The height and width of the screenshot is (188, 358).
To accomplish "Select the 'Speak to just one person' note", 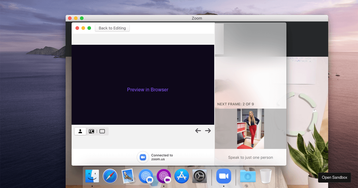I will [251, 157].
